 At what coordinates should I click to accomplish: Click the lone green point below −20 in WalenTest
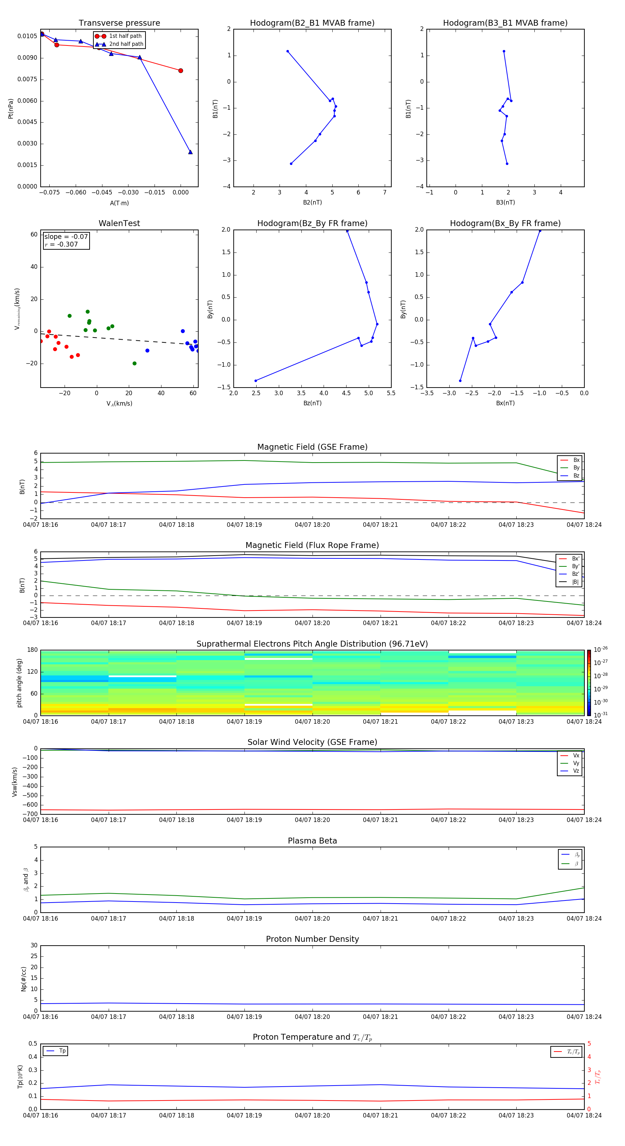(134, 364)
